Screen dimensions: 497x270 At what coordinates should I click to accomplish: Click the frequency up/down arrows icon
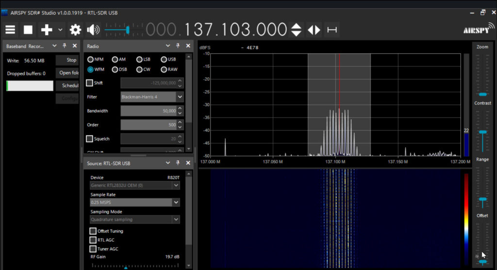point(296,30)
